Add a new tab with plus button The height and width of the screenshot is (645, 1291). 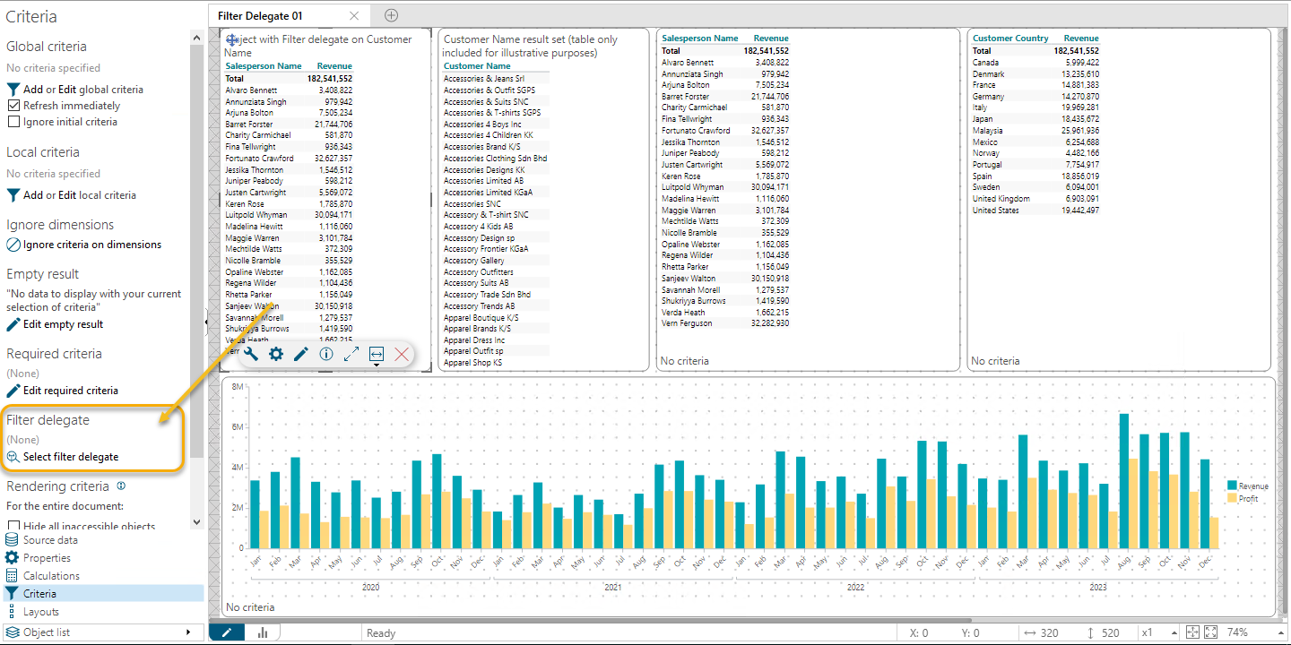[x=391, y=15]
